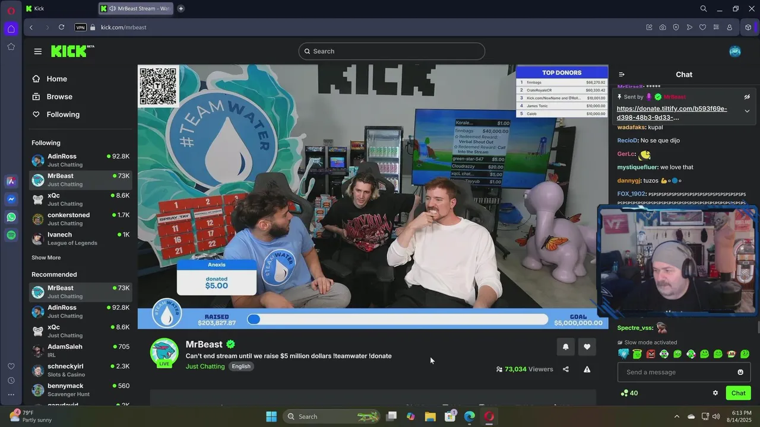Expand the pinned message chevron
760x427 pixels.
click(x=747, y=111)
